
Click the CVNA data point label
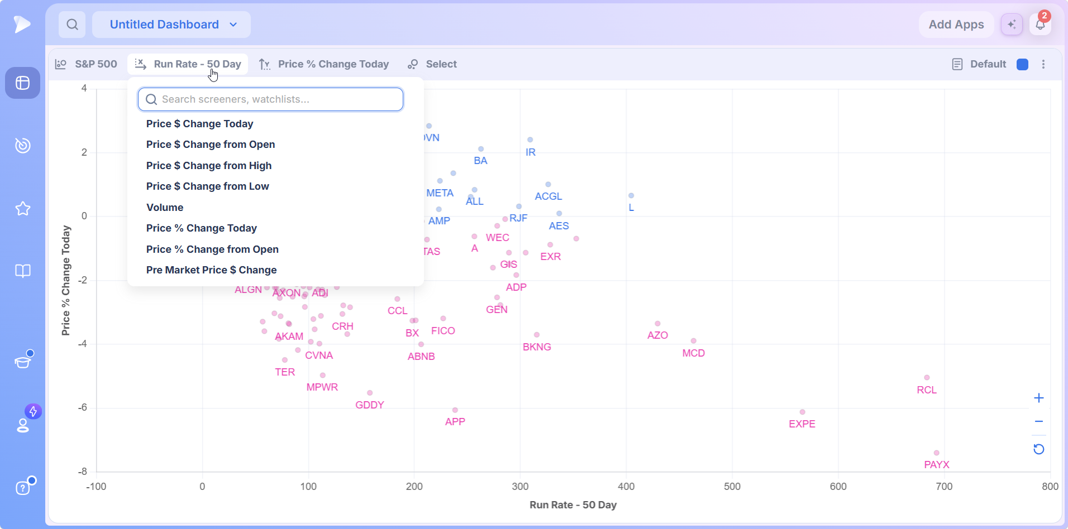(x=319, y=355)
